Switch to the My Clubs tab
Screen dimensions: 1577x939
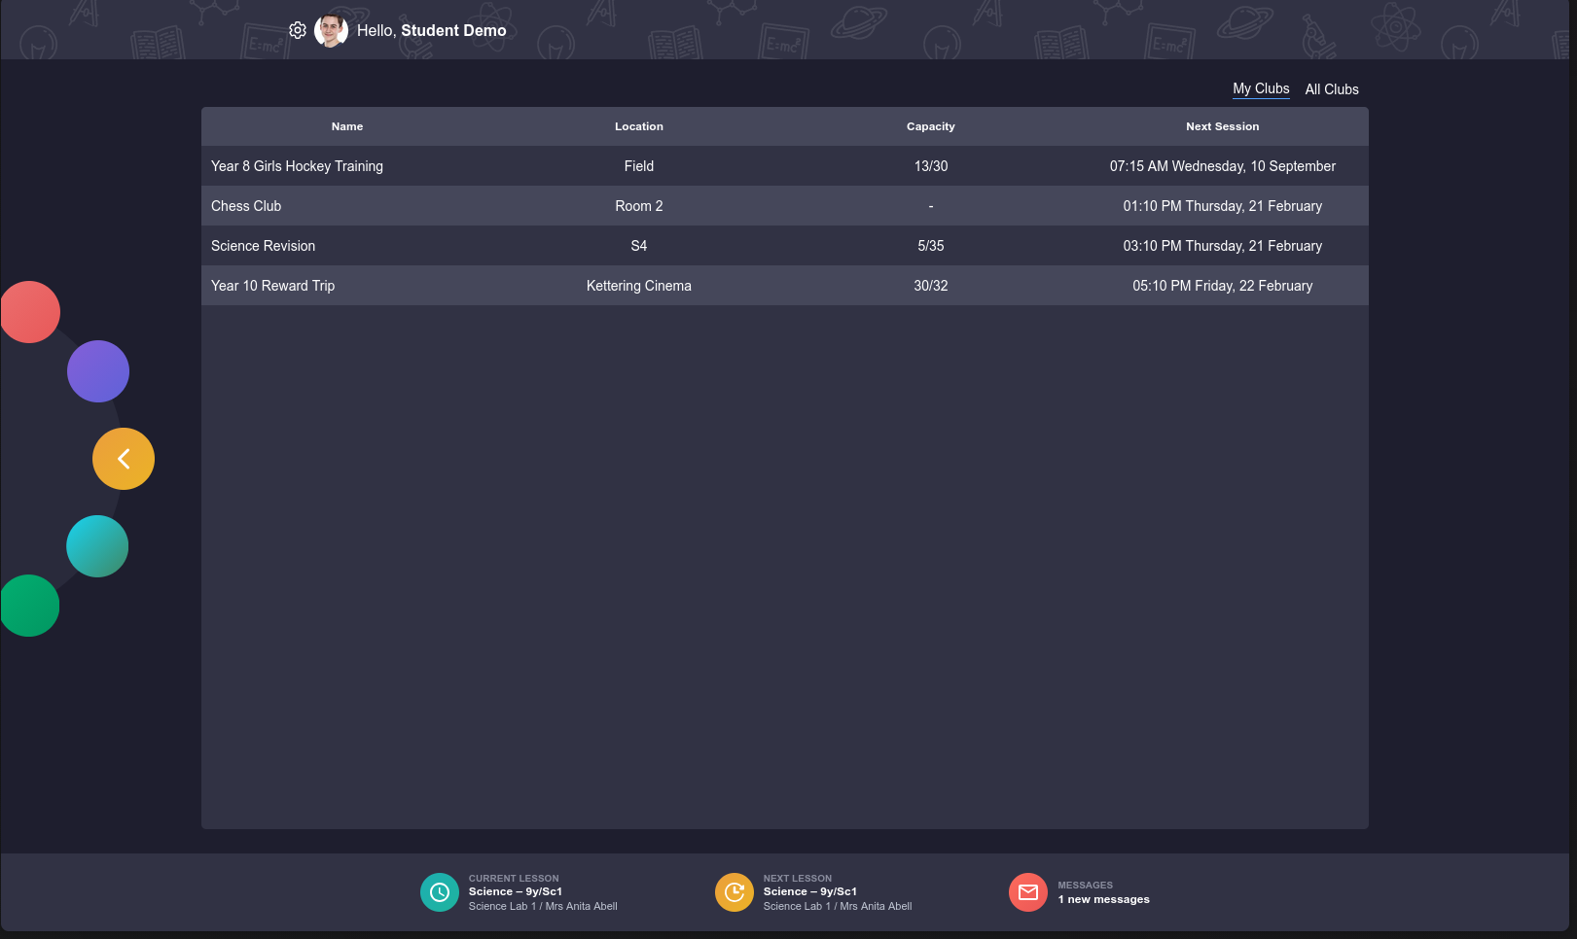click(1261, 88)
